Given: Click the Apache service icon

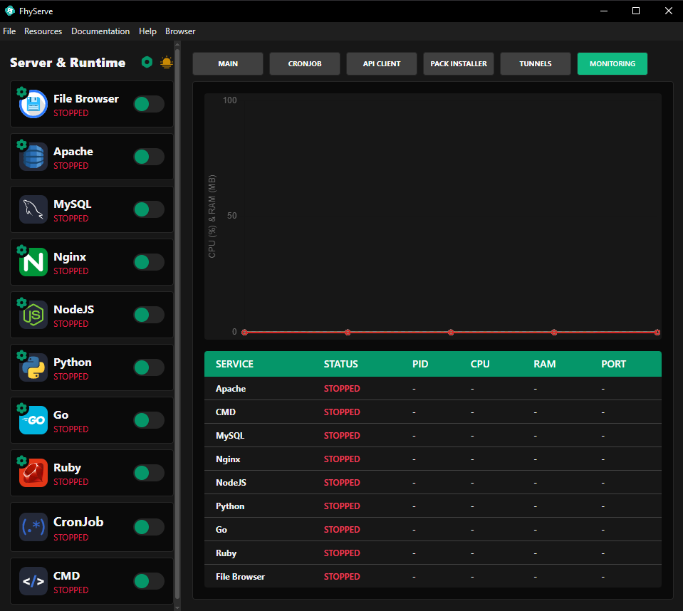Looking at the screenshot, I should 33,157.
